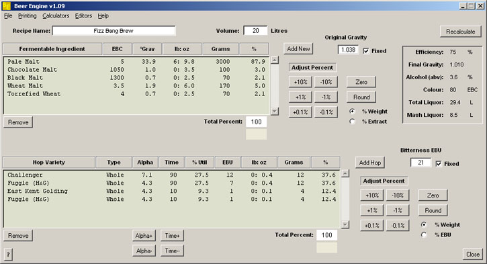Click fermentable list scroll up arrow
This screenshot has height=264, width=487.
pos(275,60)
